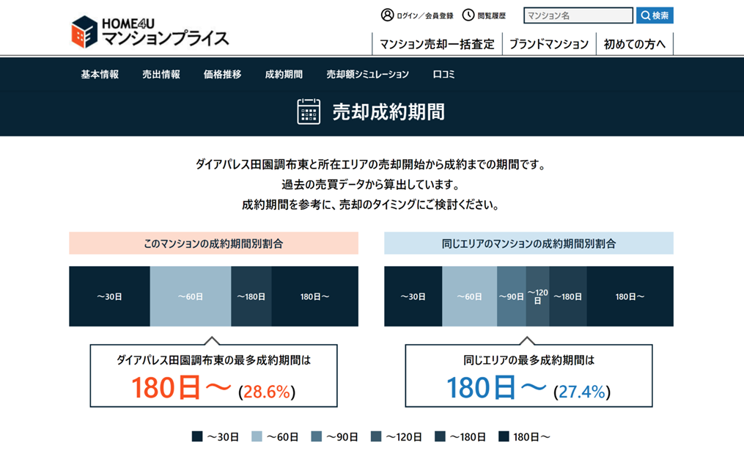The image size is (744, 454).
Task: Click the blue 180日～ headline figure
Action: (x=497, y=387)
